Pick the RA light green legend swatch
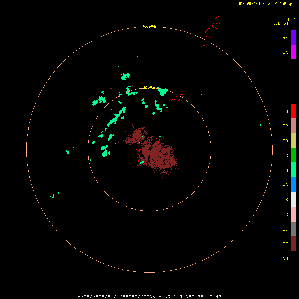Screen dimensions: 299x299 click(293, 170)
